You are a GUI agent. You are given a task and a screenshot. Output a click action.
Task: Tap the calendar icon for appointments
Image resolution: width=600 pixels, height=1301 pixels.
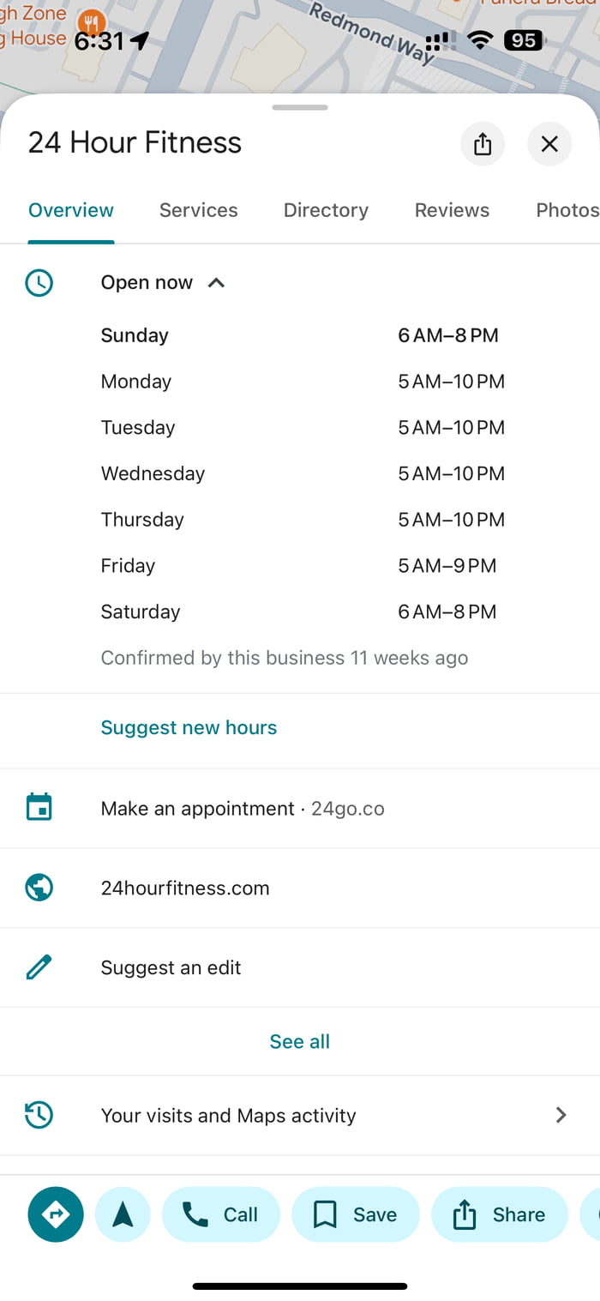pyautogui.click(x=39, y=808)
